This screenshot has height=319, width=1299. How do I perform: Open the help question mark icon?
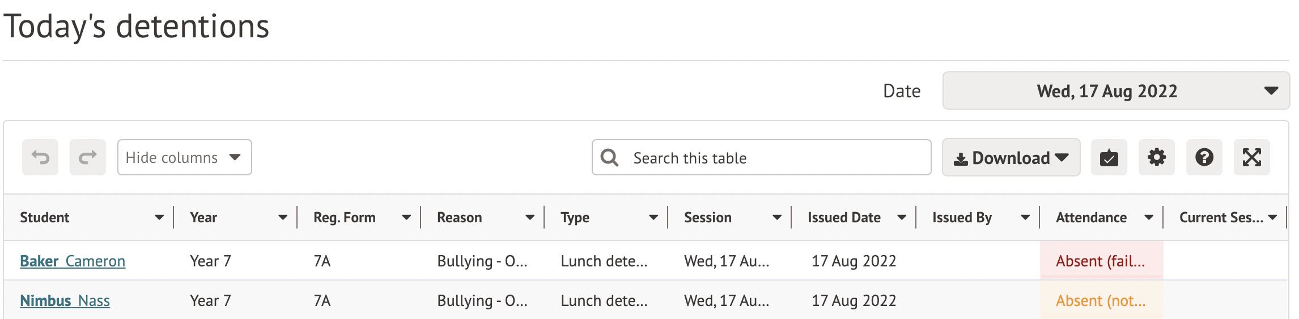point(1204,157)
